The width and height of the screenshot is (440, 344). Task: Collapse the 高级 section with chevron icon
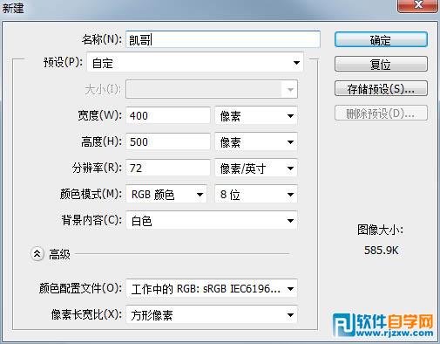point(37,254)
